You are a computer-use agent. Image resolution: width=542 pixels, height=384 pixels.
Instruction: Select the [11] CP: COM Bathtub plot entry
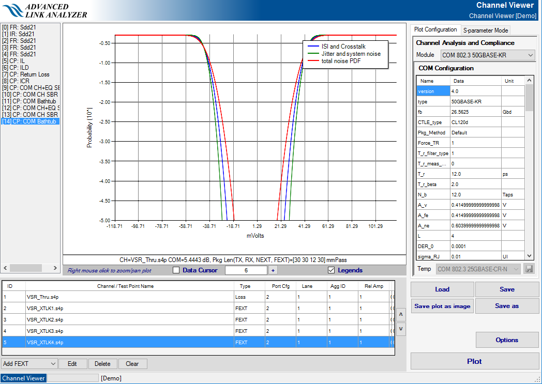[x=30, y=101]
